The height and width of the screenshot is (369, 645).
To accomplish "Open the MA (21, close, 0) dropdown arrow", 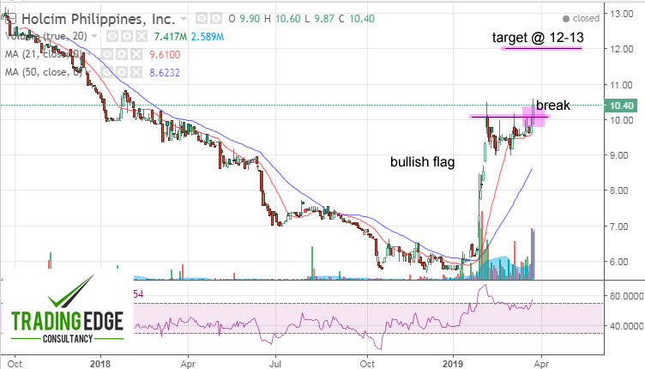I will coord(90,55).
